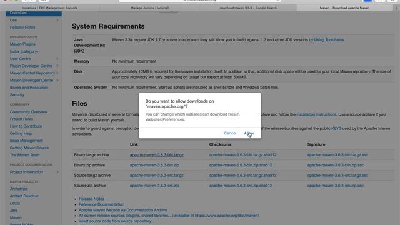Open Release Notes in the sidebar
Image resolution: width=400 pixels, height=225 pixels.
tap(22, 27)
